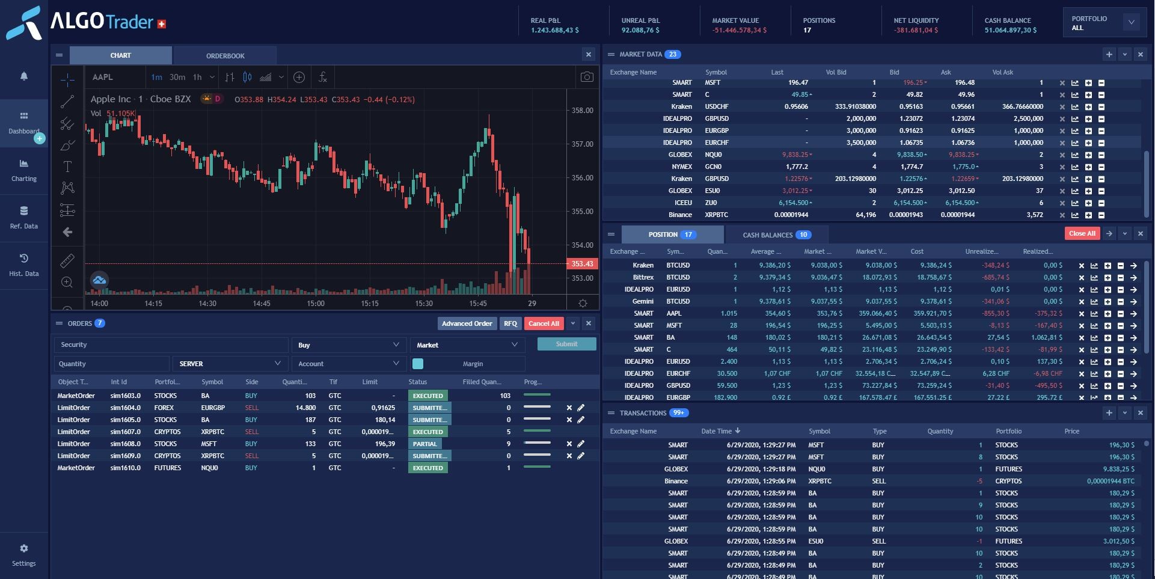Select the crosshair cursor chart tool
This screenshot has height=579, width=1155.
pos(67,79)
